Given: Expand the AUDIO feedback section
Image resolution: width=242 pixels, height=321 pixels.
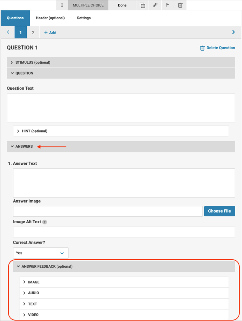Looking at the screenshot, I should click(124, 293).
